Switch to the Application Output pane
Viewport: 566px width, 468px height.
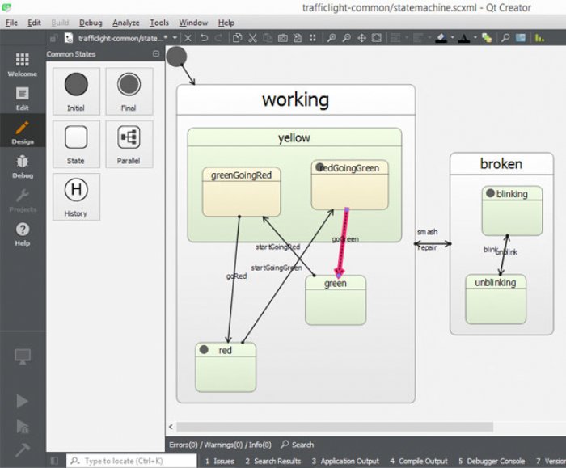345,462
